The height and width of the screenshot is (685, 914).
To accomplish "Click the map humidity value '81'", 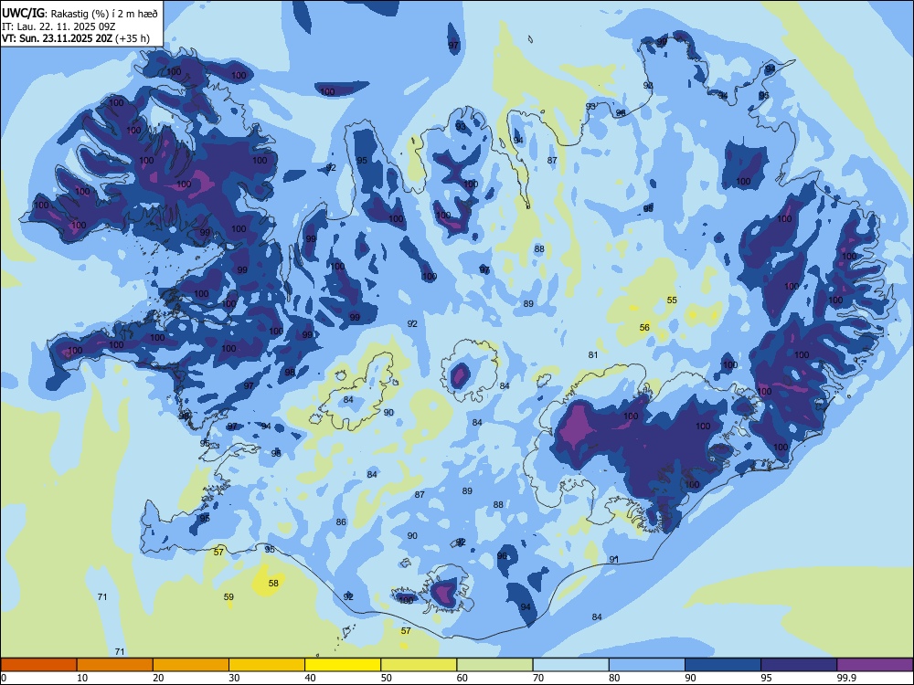I will 593,354.
